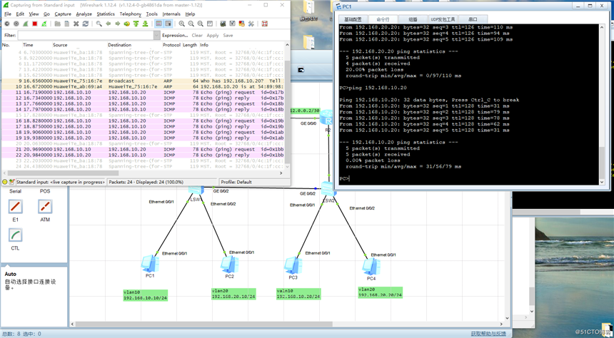Switch to 串口 tab in PC1 window
614x338 pixels.
[473, 19]
